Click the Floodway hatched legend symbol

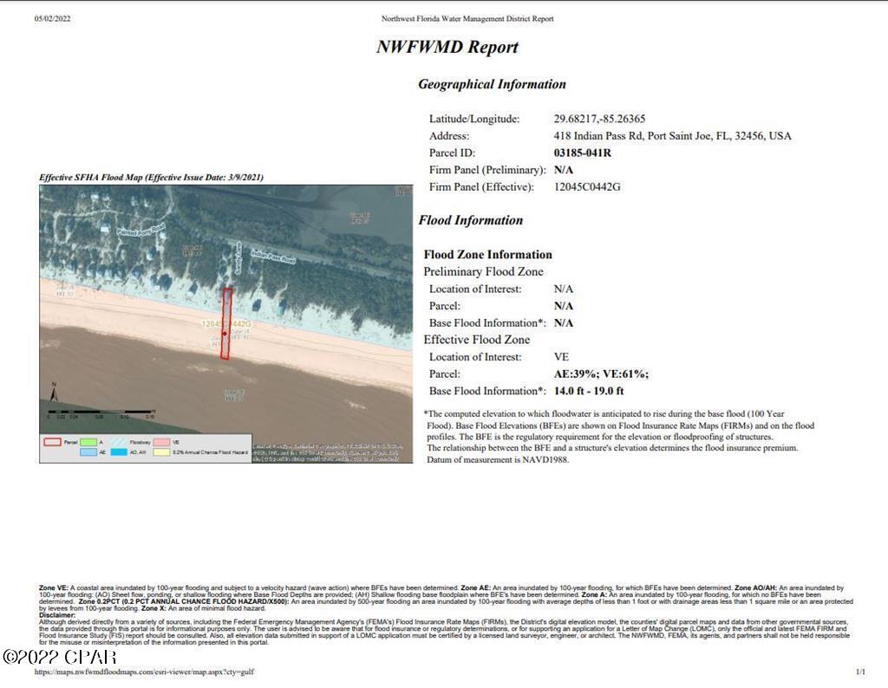click(x=118, y=441)
